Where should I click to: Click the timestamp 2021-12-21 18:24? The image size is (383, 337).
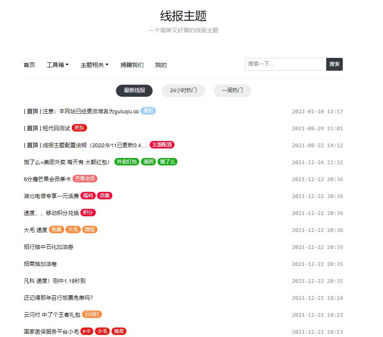click(318, 298)
